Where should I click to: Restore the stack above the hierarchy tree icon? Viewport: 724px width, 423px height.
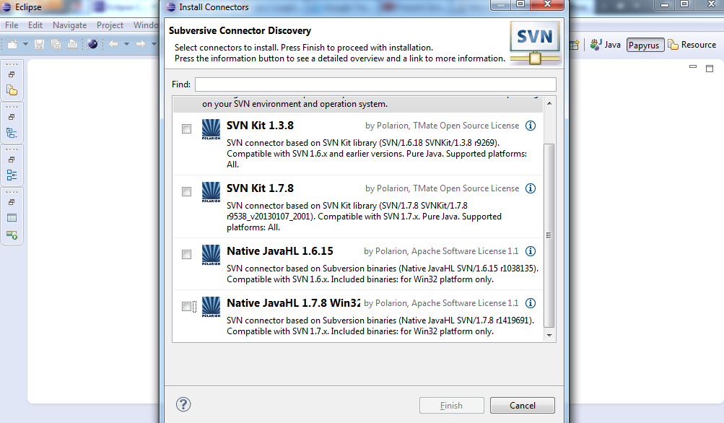coord(12,117)
